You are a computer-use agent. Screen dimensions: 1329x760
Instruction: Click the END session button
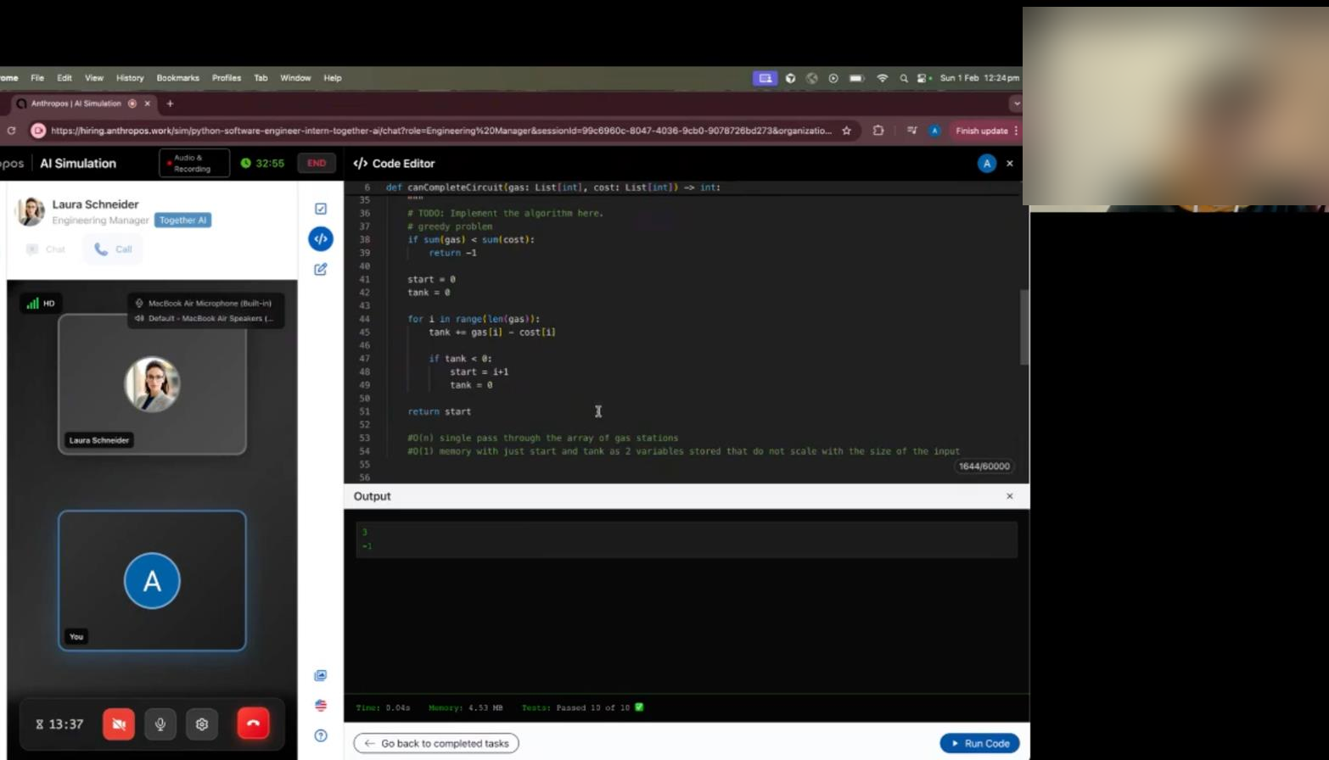(x=317, y=163)
